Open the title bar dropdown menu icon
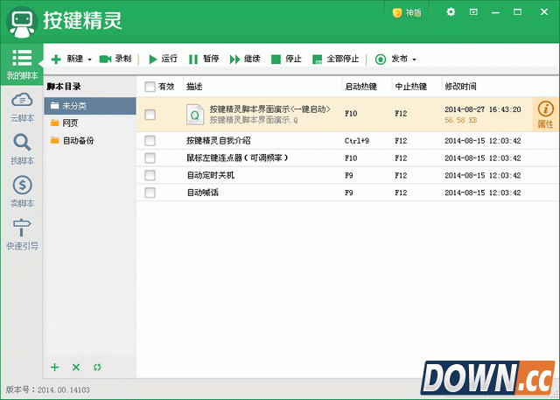 473,12
